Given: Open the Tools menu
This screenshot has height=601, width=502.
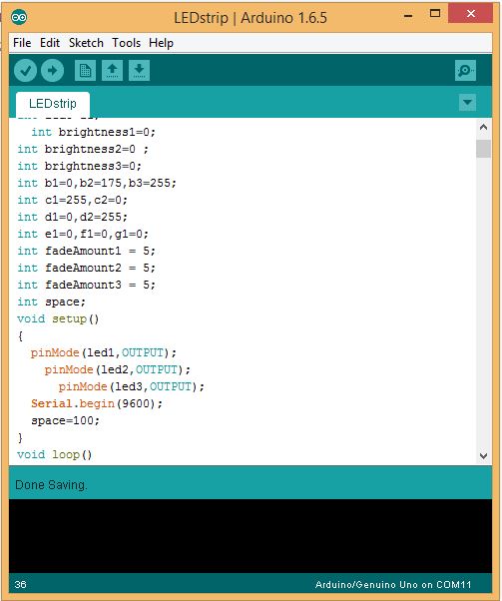Looking at the screenshot, I should coord(126,43).
